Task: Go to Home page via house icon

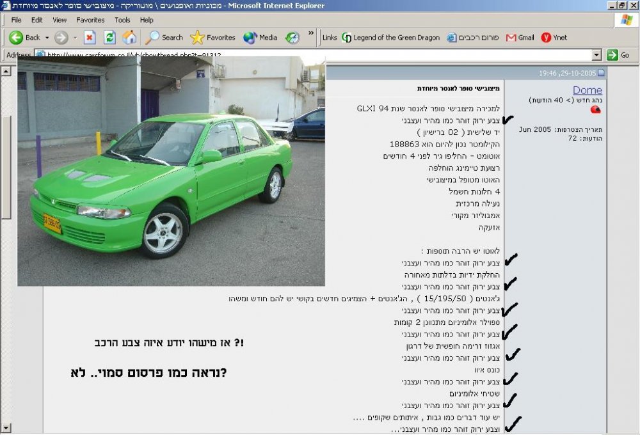Action: pos(129,38)
